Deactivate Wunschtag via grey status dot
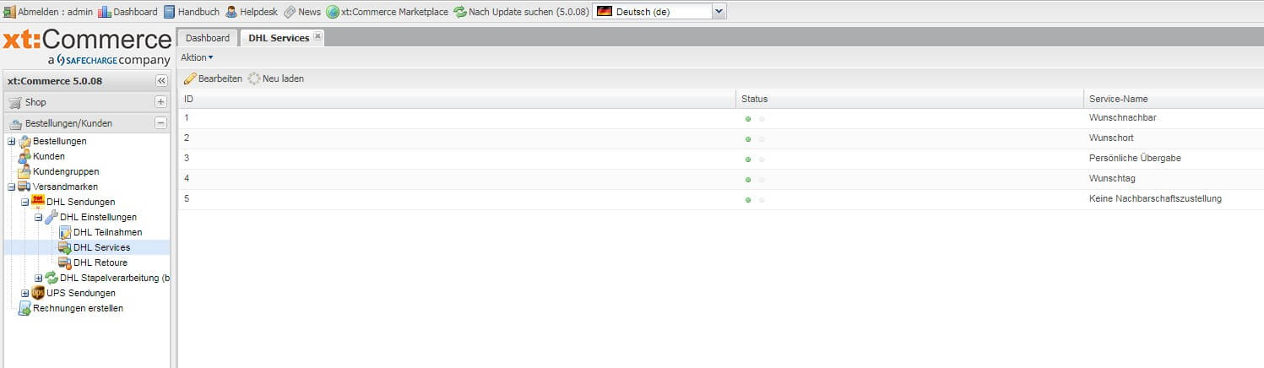 point(762,180)
